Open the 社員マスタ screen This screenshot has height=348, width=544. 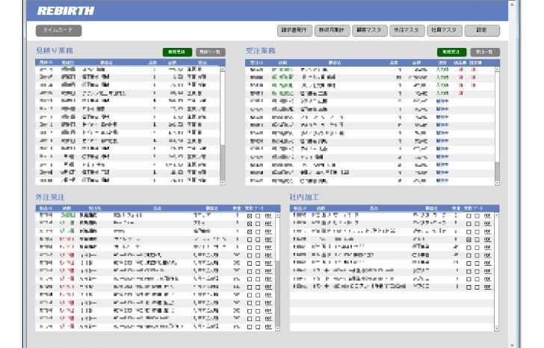click(x=445, y=31)
